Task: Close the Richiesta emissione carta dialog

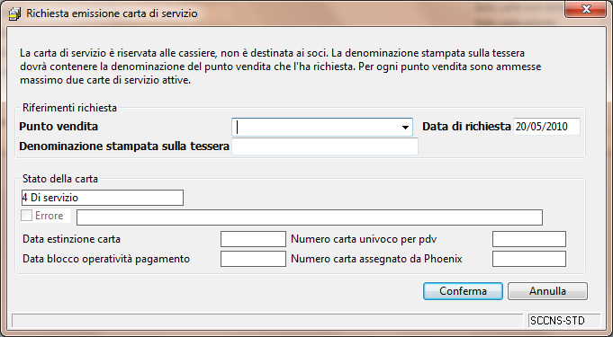Action: 585,9
